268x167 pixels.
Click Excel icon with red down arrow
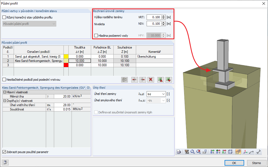click(169, 80)
